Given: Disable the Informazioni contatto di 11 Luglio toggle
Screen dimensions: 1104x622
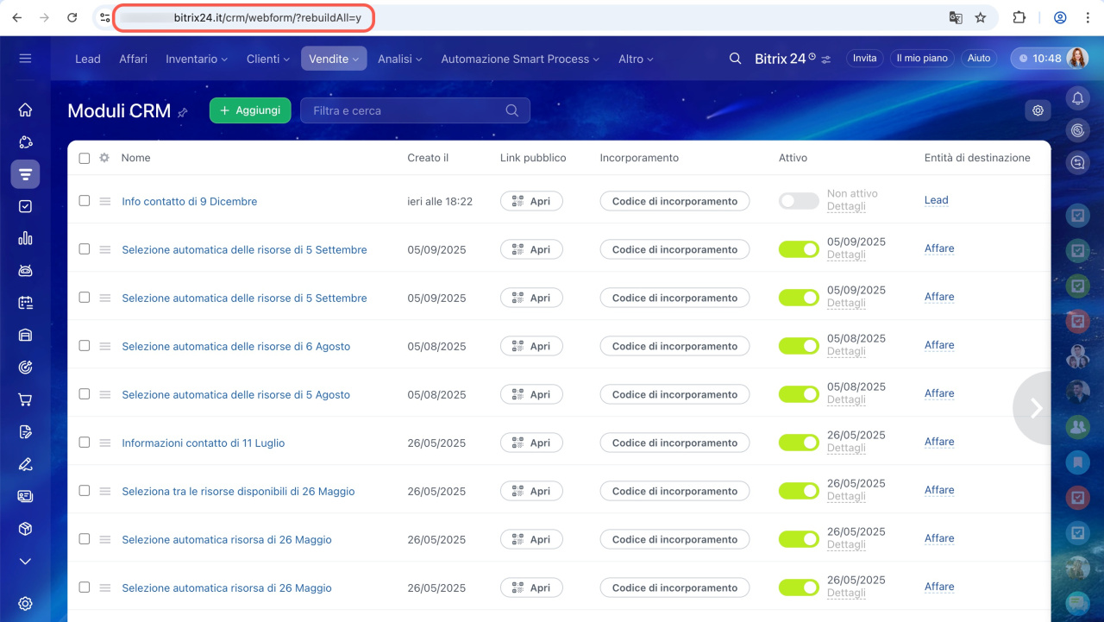Looking at the screenshot, I should coord(798,443).
